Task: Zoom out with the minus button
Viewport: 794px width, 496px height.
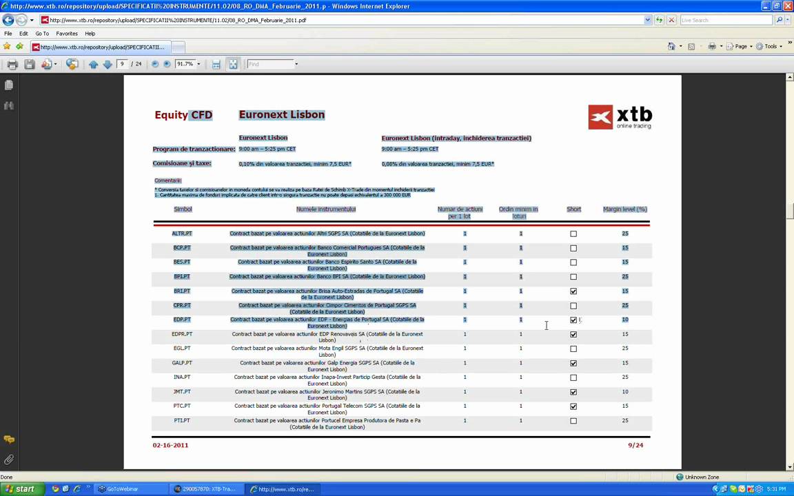Action: pyautogui.click(x=155, y=64)
